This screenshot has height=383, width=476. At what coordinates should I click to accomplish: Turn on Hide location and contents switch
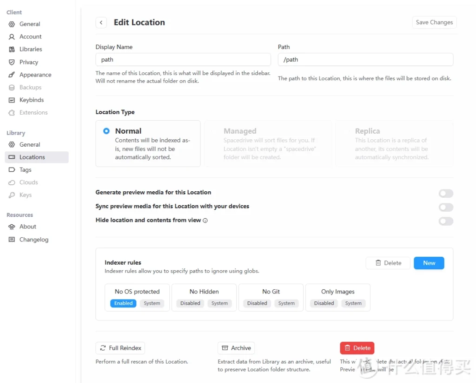(x=445, y=221)
